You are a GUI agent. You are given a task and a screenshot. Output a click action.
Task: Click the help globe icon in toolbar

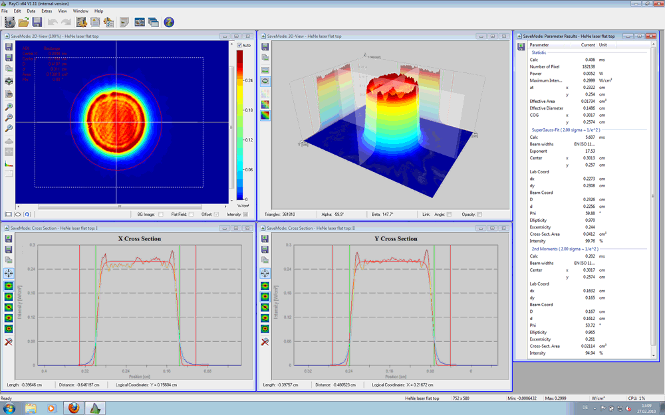[169, 23]
